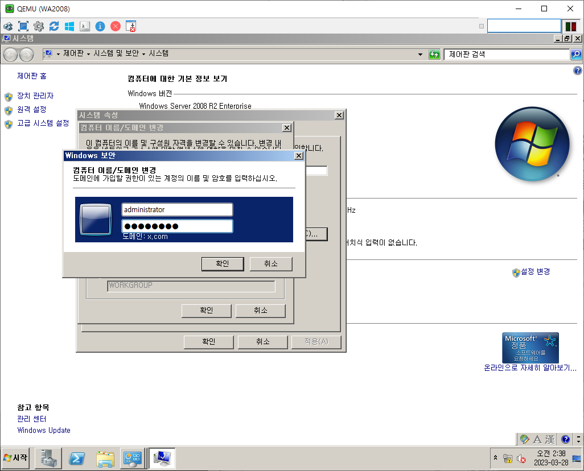The image size is (584, 471).
Task: Click the language bar Hanja 漢 icon
Action: (x=550, y=440)
